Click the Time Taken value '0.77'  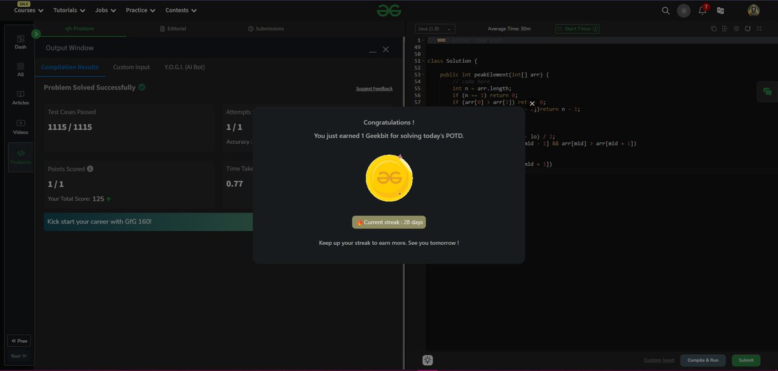coord(235,184)
